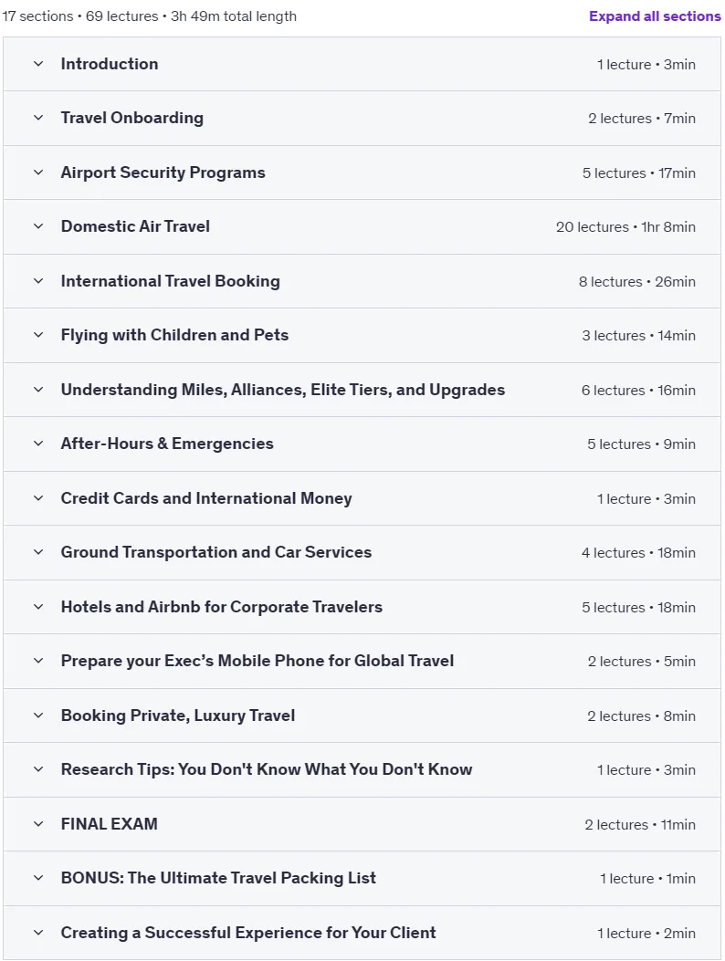Click the chevron for After-Hours & Emergencies
725x961 pixels.
pyautogui.click(x=38, y=444)
